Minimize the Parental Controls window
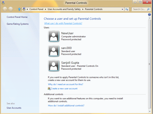153x114 pixels. [135, 2]
